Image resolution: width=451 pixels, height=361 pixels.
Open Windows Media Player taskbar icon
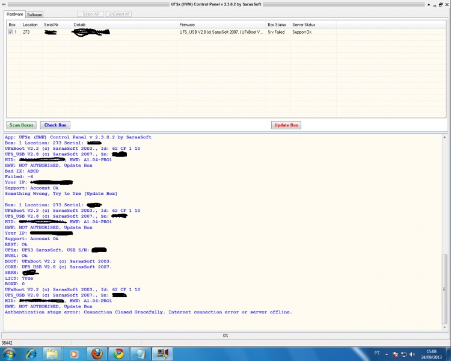point(74,354)
